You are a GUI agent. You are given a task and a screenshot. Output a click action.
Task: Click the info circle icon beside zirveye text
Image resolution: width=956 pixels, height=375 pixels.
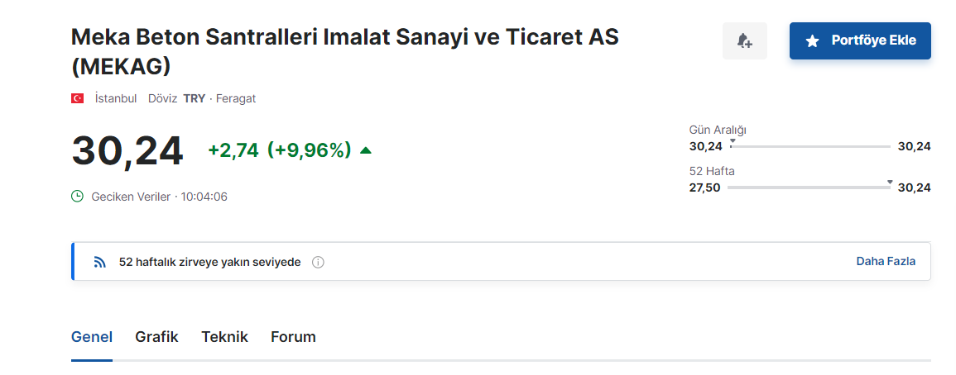pos(318,263)
